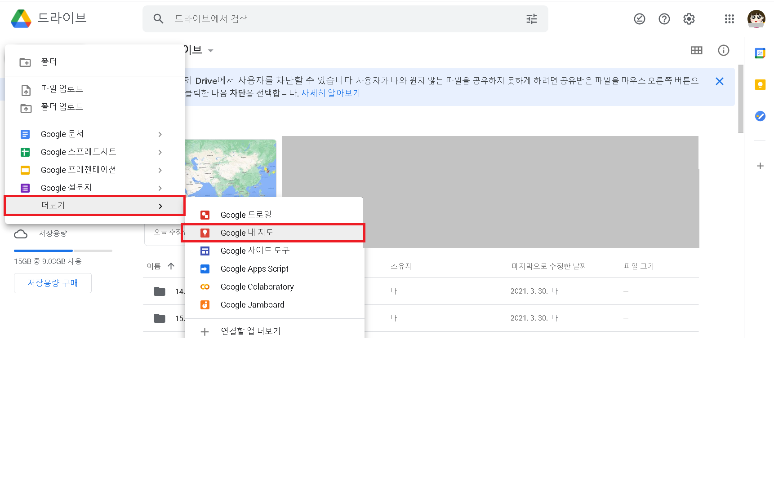
Task: Select Google Apps Script menu item
Action: (274, 269)
